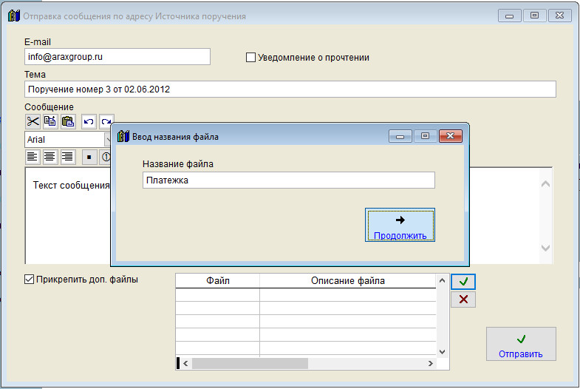Click the E-mail input field
Screen dimensions: 580x389
click(117, 57)
